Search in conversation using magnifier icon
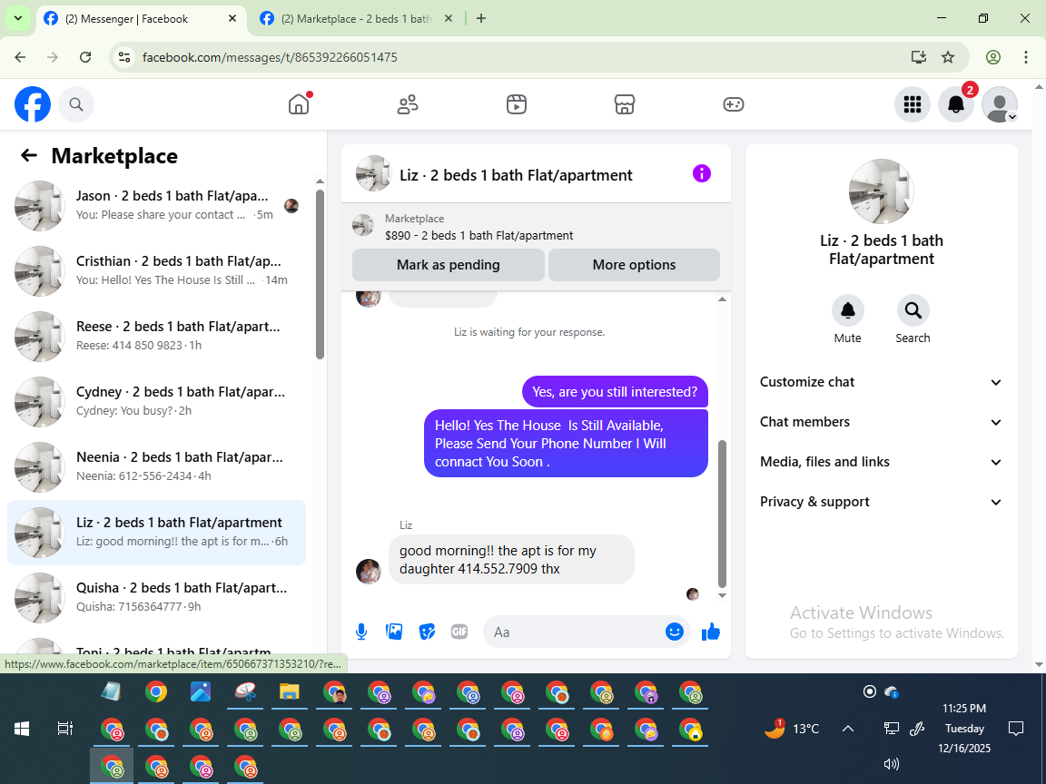The width and height of the screenshot is (1046, 784). click(913, 310)
